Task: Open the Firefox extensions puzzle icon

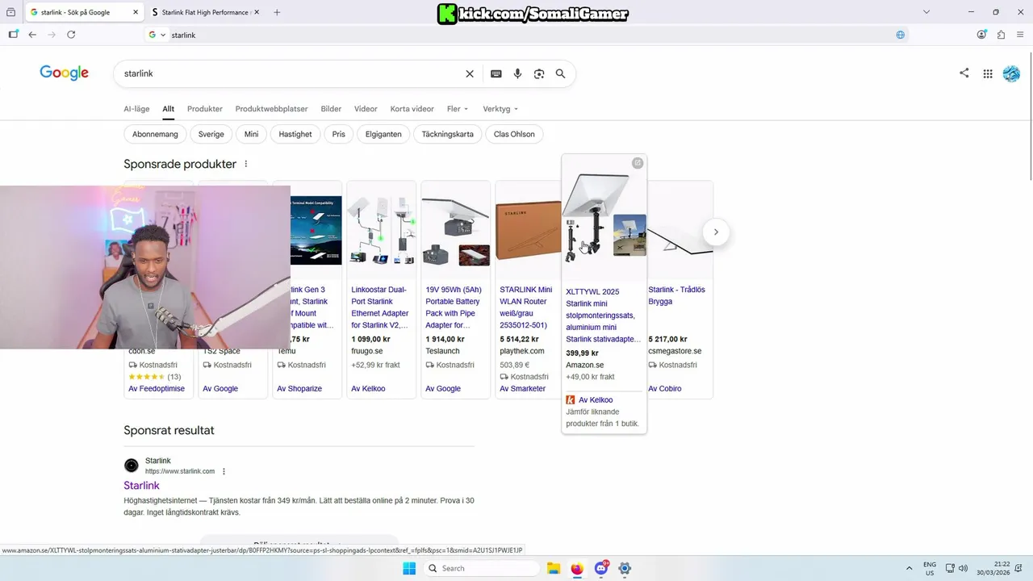Action: (1002, 35)
